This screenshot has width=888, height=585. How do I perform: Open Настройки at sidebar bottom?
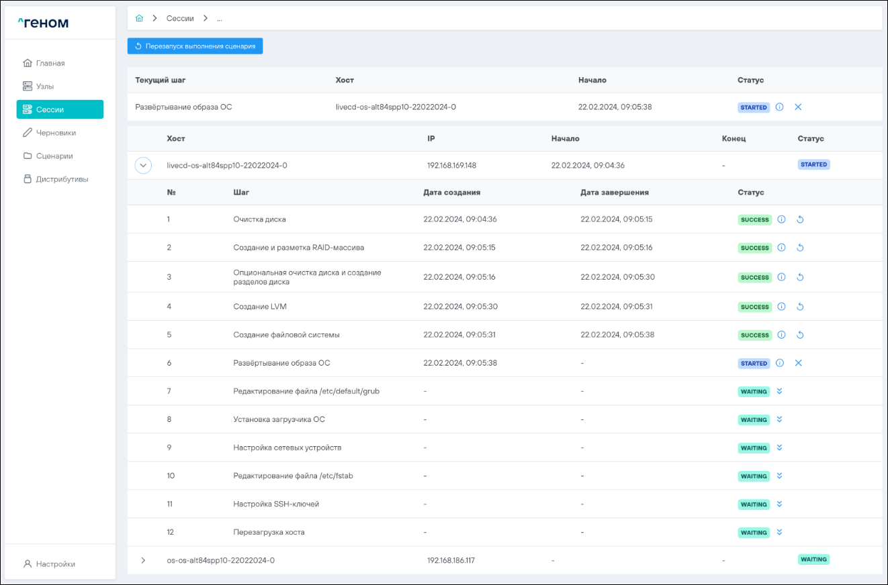[55, 564]
